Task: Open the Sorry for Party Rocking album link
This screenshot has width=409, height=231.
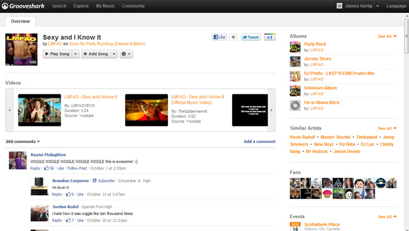Action: pyautogui.click(x=107, y=44)
